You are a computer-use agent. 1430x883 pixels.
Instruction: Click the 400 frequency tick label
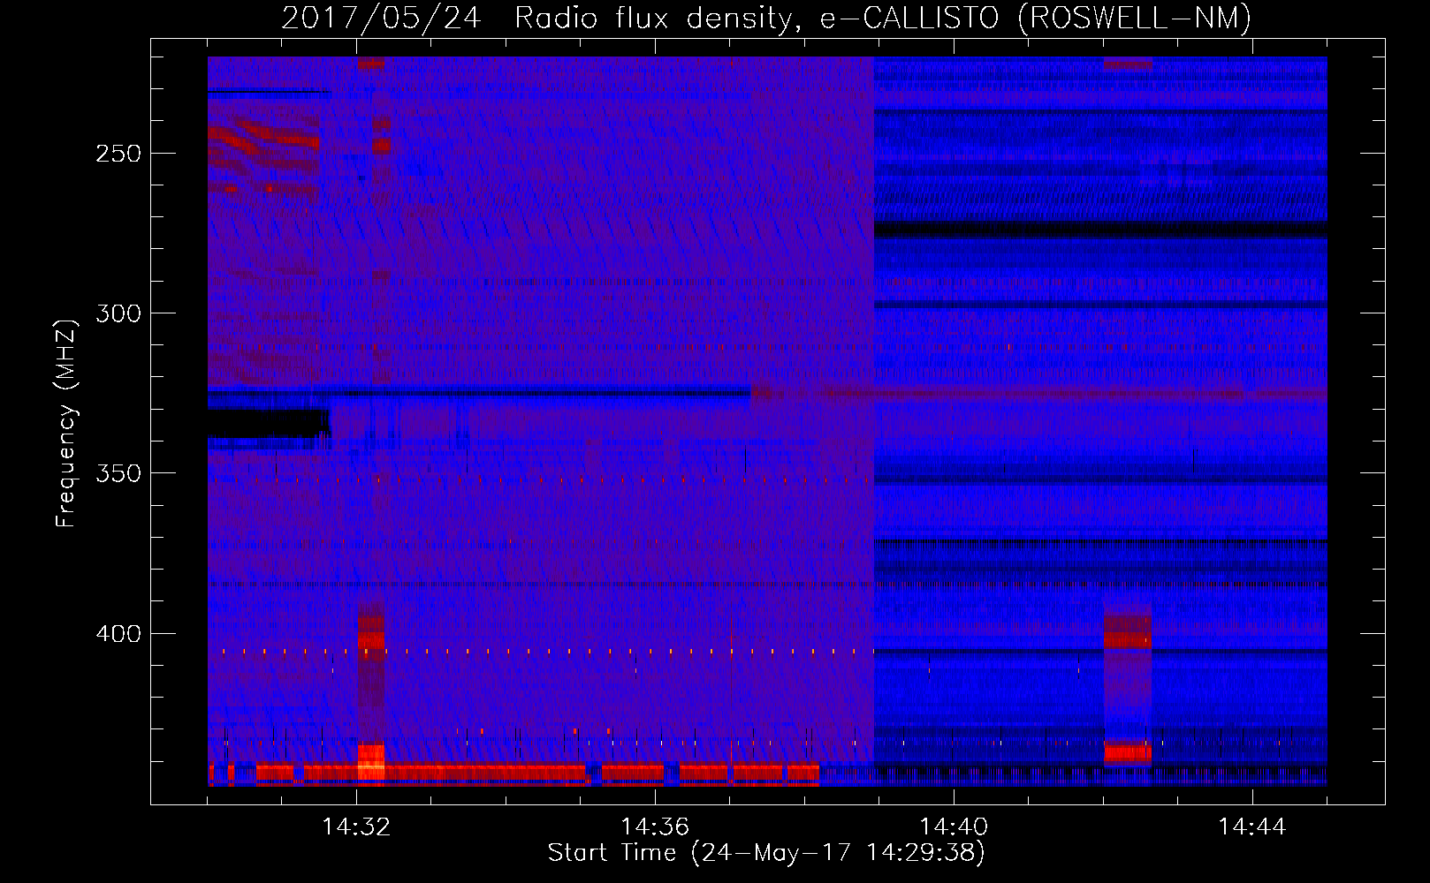tap(118, 634)
